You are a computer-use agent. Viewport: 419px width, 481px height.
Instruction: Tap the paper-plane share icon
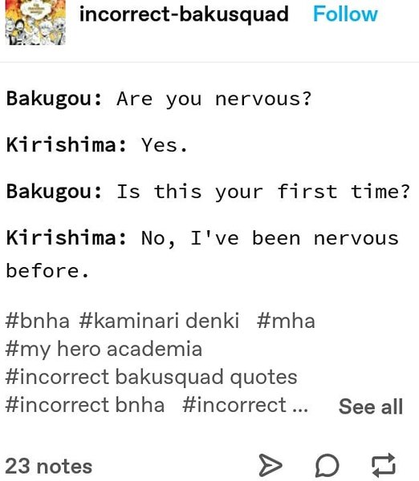point(270,465)
